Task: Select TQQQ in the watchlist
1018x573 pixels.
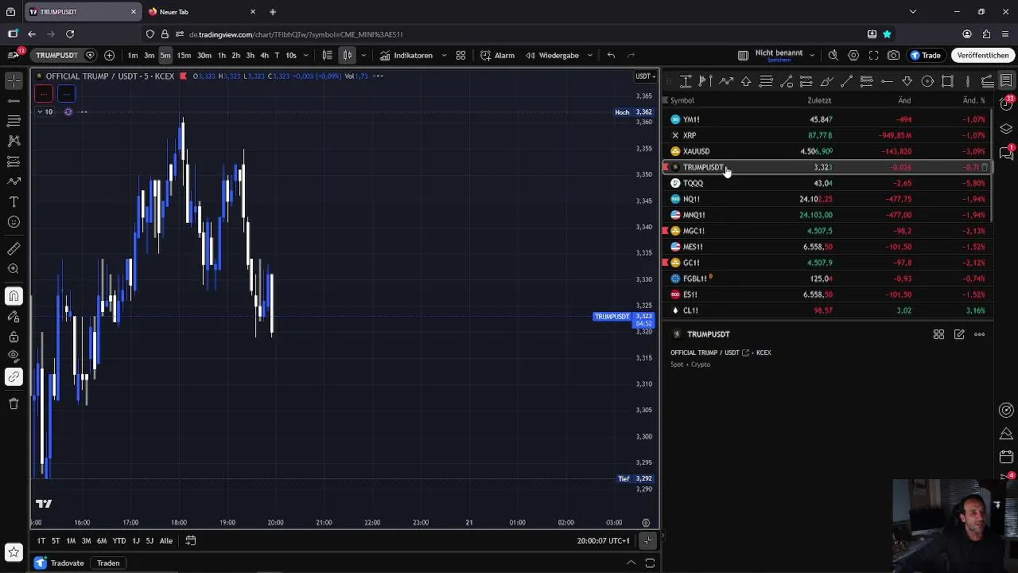Action: [827, 183]
